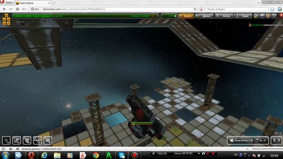Open the recorder options dropdown arrow
The image size is (283, 159).
coord(199,154)
